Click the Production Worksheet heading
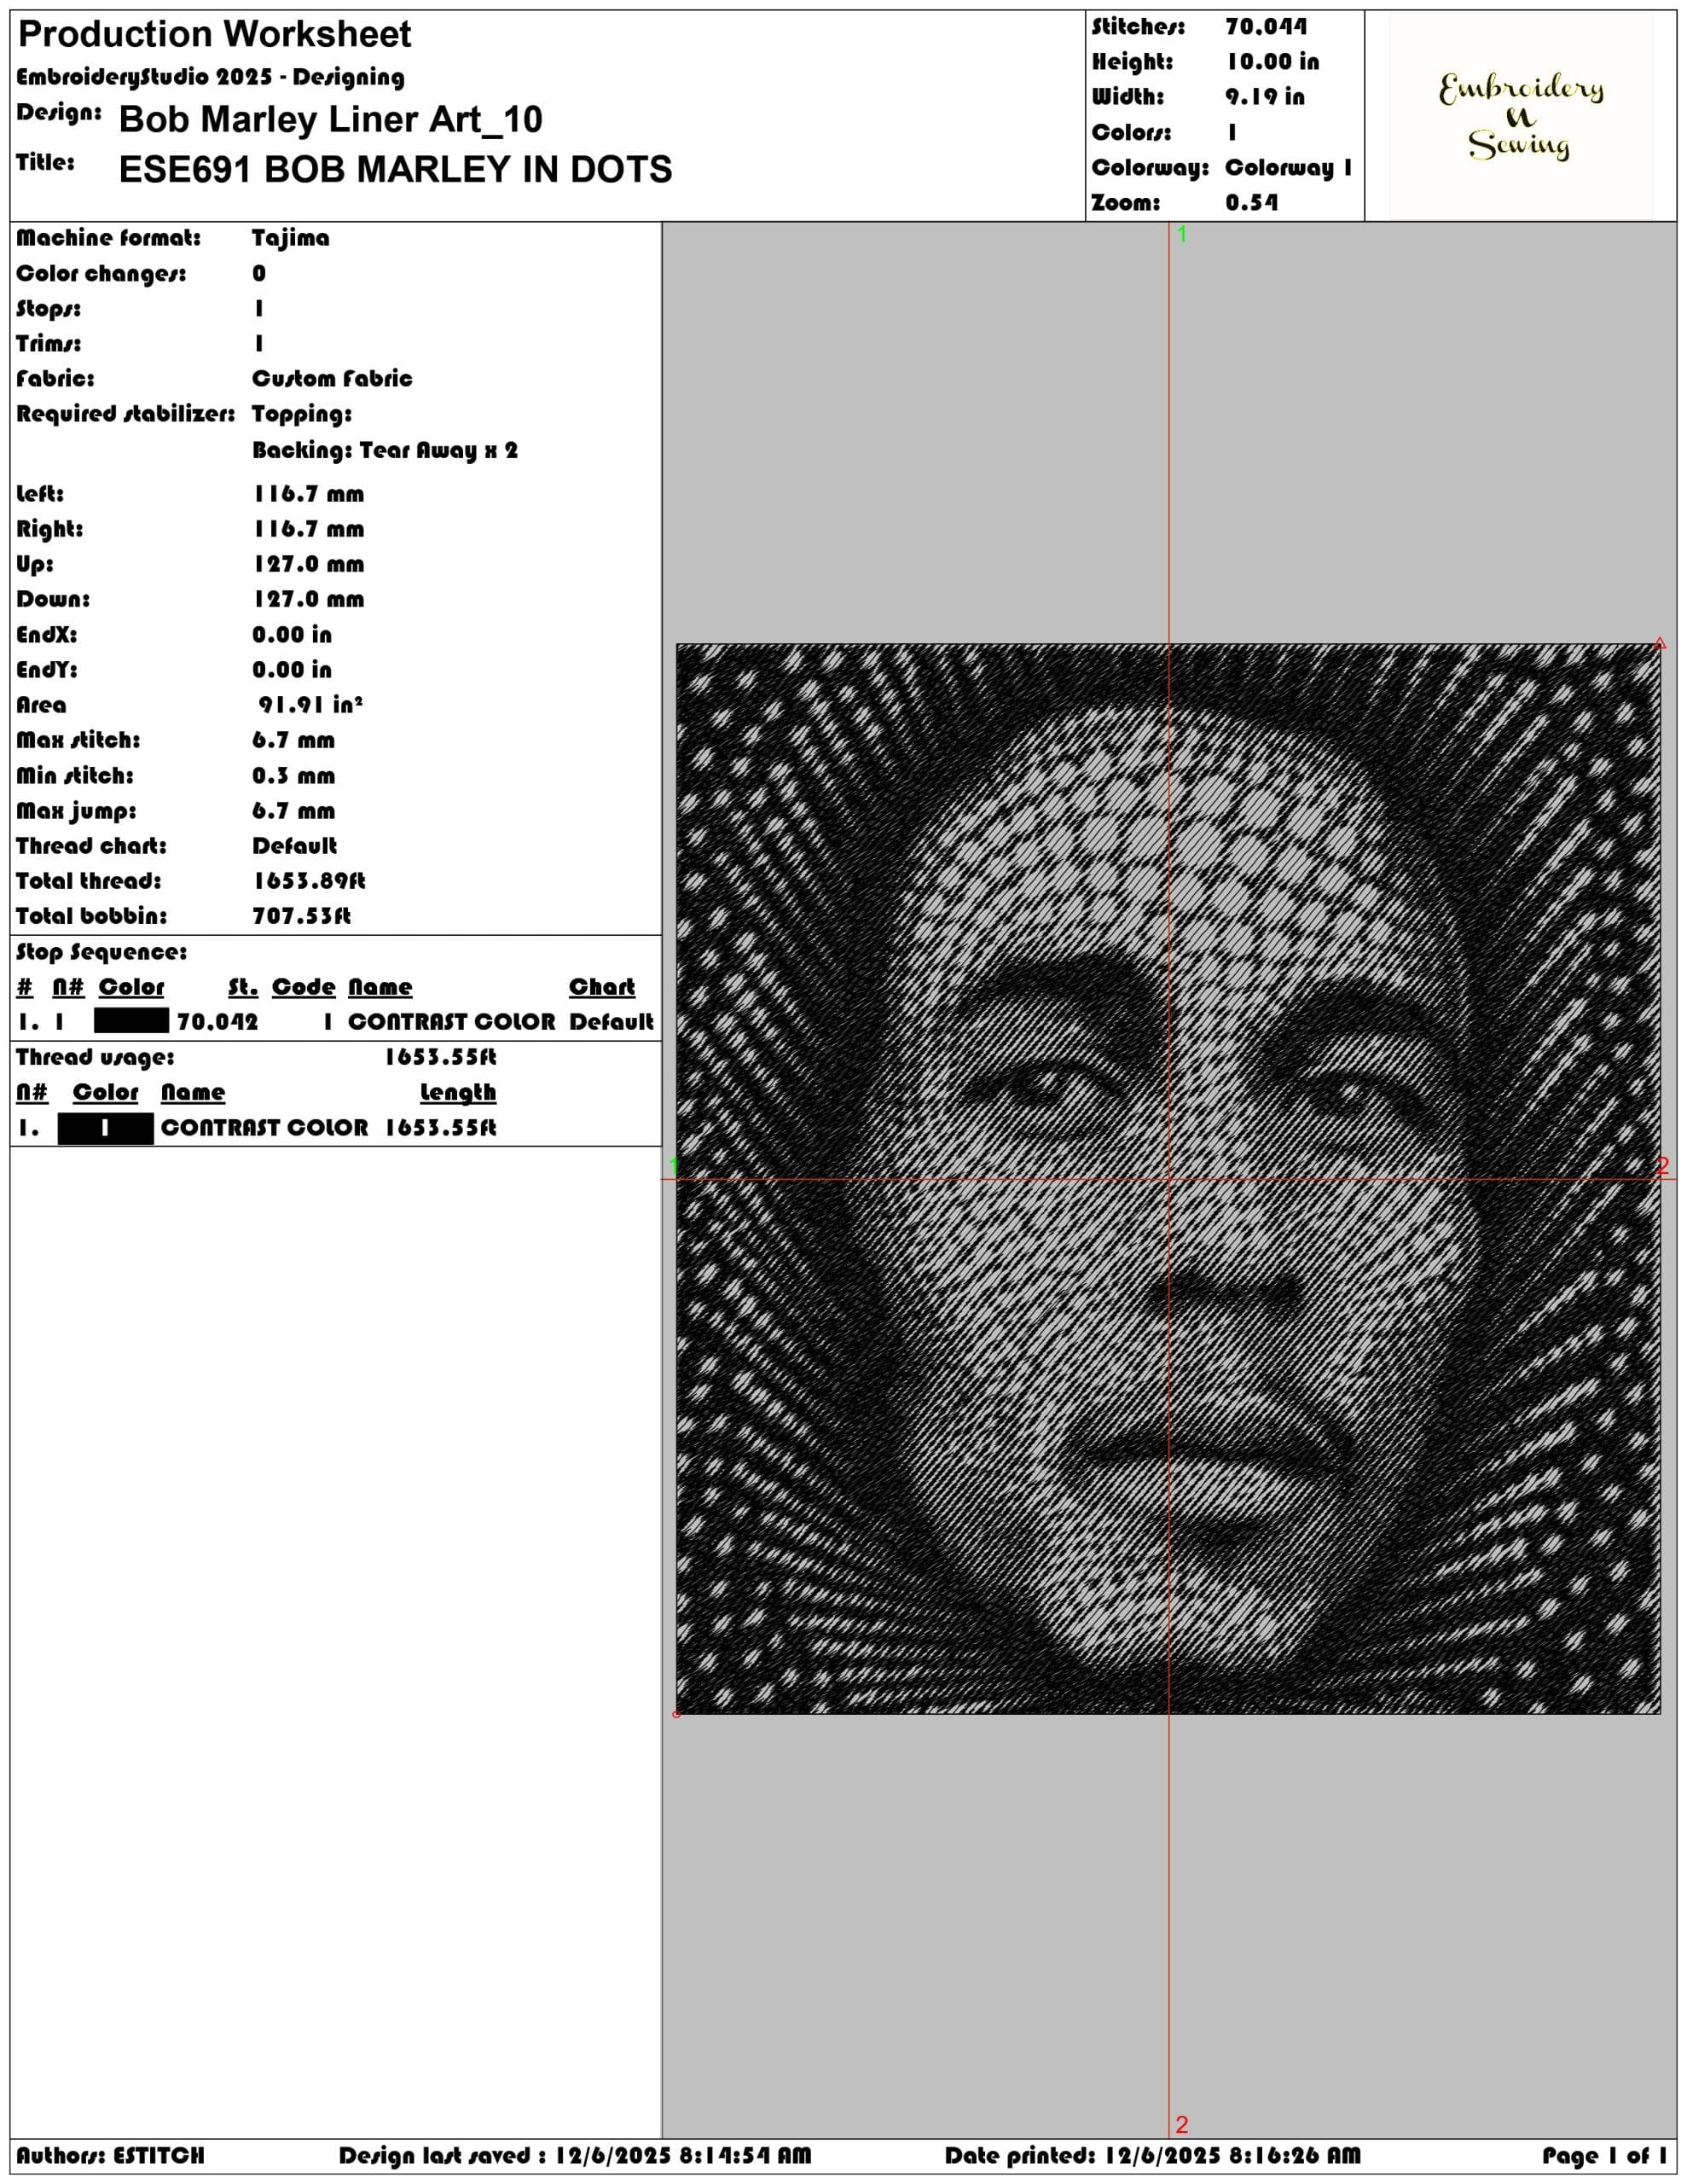 click(x=214, y=35)
